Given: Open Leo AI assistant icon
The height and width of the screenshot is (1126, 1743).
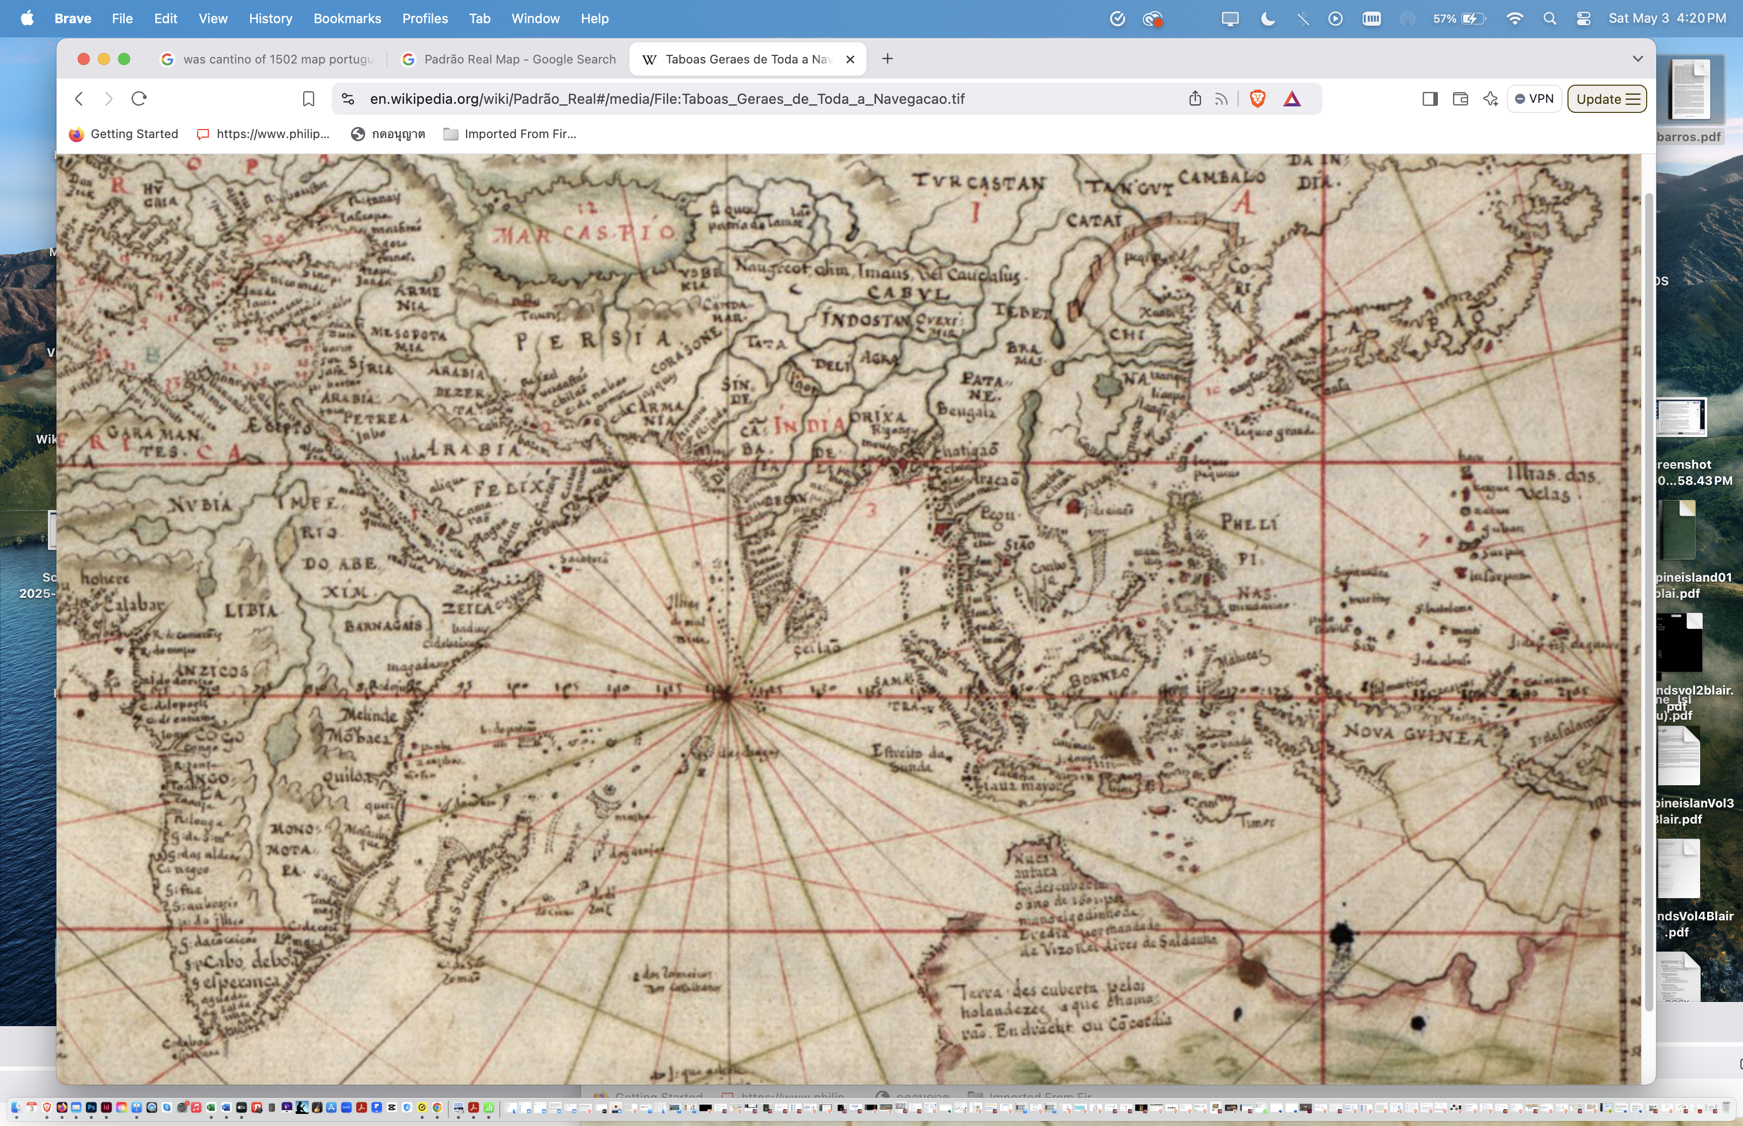Looking at the screenshot, I should coord(1490,99).
